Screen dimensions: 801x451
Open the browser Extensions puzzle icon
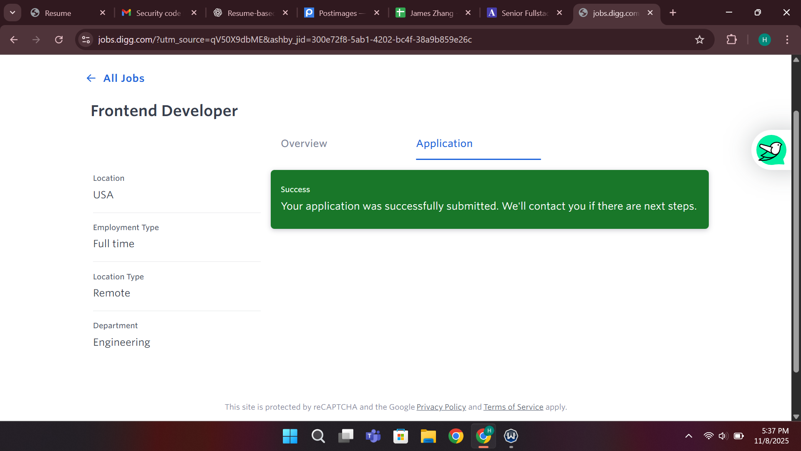pos(731,40)
